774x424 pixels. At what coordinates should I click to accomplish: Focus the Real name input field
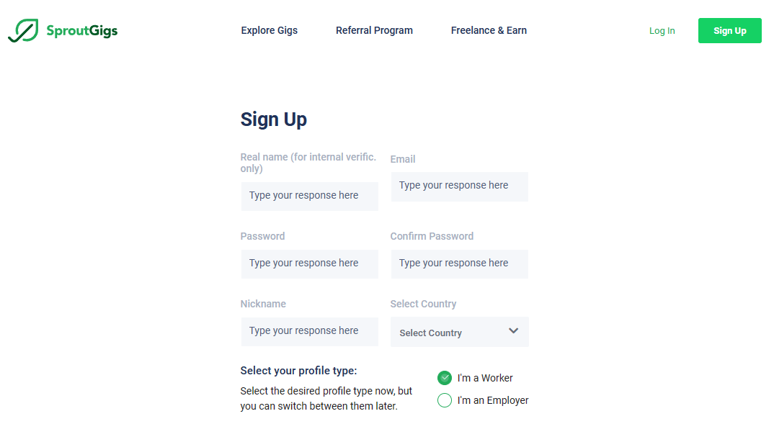309,196
